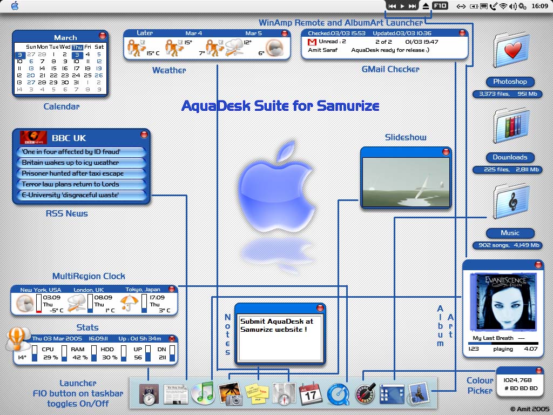Screen dimensions: 553x415
Task: Click the Music folder label button
Action: (510, 233)
